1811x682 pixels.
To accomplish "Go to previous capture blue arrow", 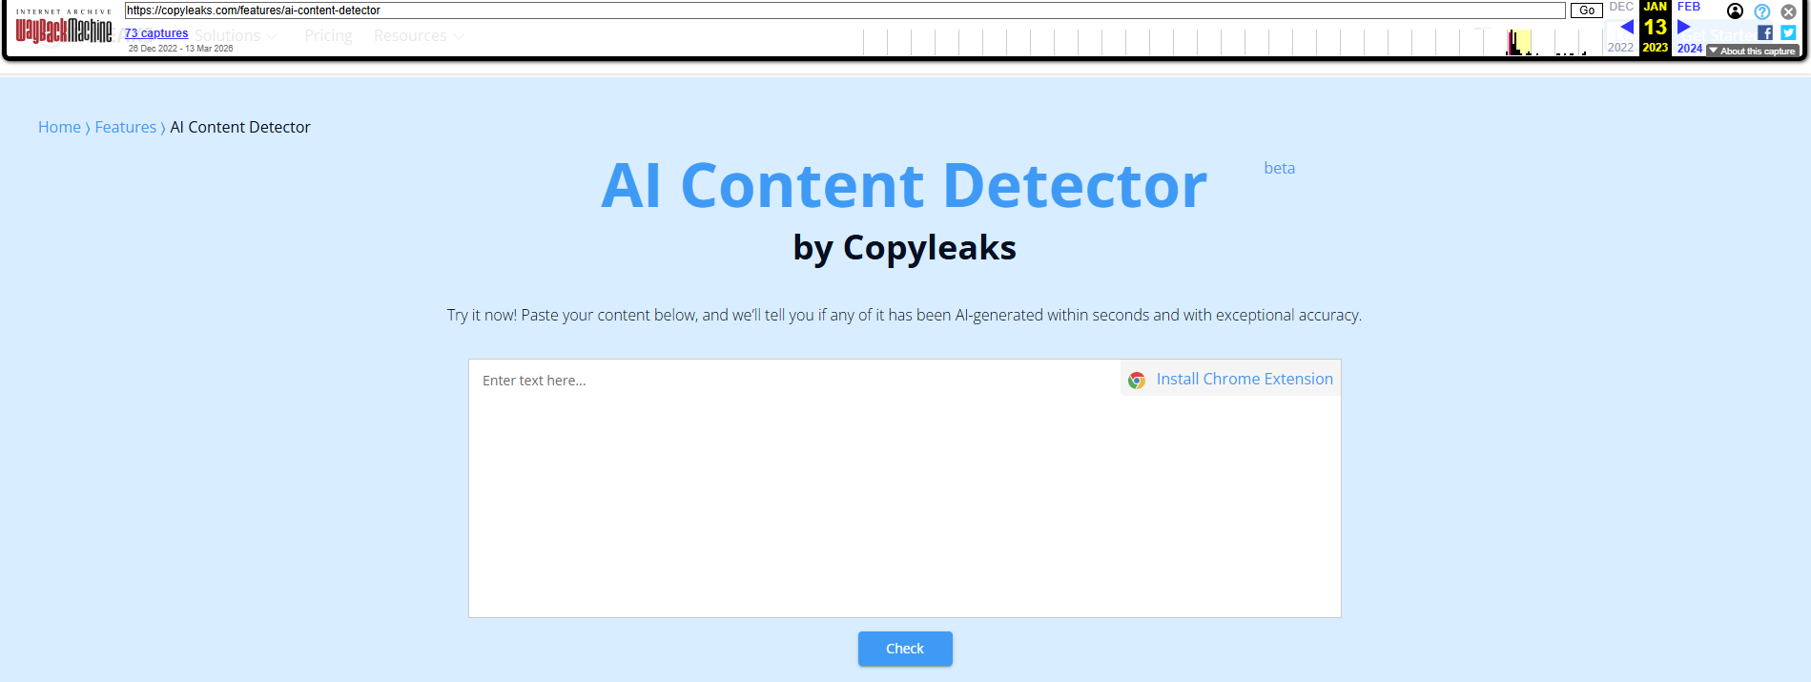I will point(1627,27).
